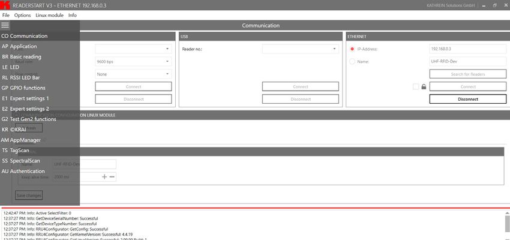This screenshot has height=240, width=510.
Task: Click Disconnect in the Ethernet panel
Action: 468,99
